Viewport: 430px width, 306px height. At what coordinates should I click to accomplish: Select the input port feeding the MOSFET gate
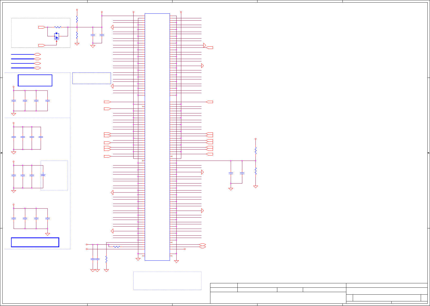(42, 45)
